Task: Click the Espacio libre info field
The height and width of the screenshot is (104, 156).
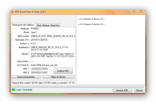Action: pos(43,83)
